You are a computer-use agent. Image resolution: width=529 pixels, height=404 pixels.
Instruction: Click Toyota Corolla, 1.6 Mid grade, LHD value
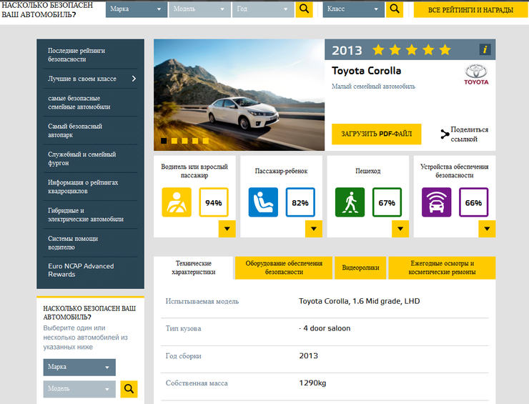click(x=360, y=301)
